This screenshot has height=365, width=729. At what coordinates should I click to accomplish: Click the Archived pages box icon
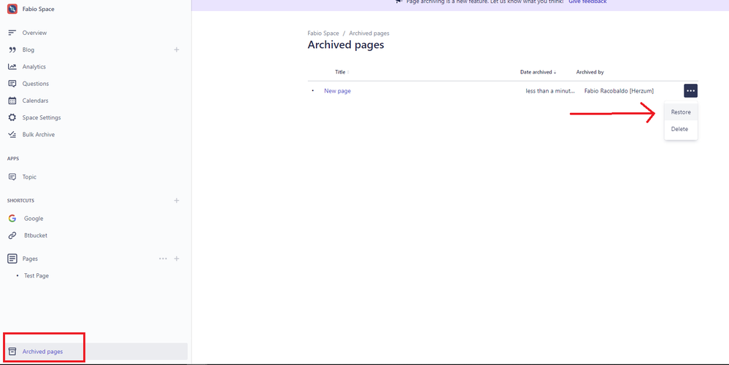[x=12, y=352]
